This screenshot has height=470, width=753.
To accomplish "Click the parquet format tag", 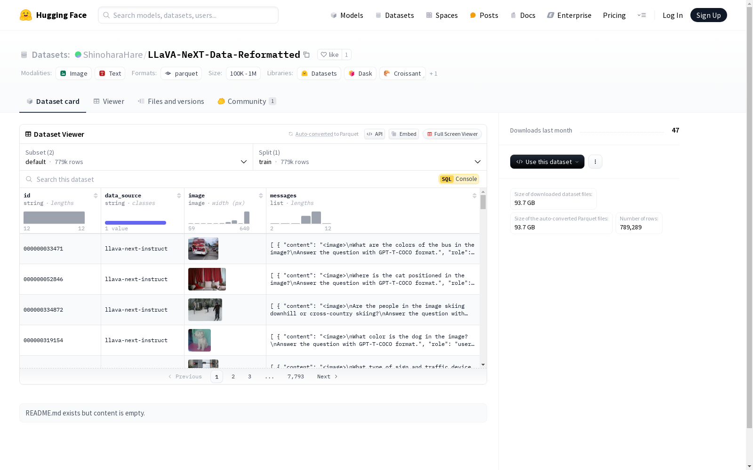I will pos(181,73).
